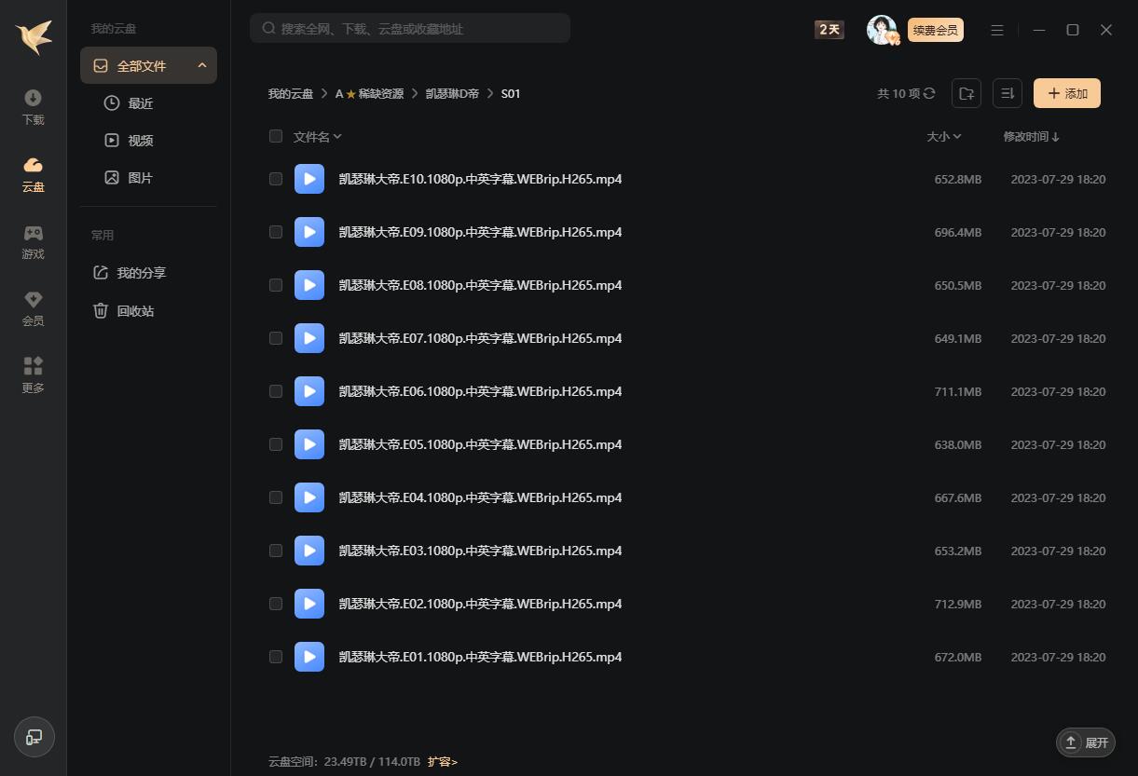Play the E10 episode video file icon
1138x776 pixels.
[309, 179]
